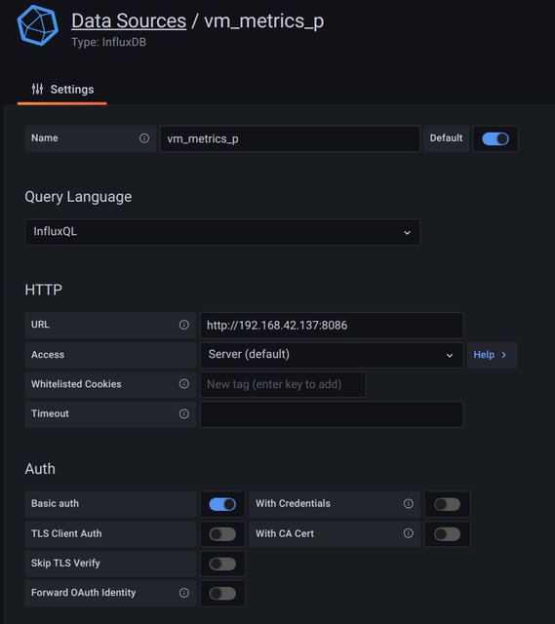Click the empty Timeout input field

click(332, 414)
